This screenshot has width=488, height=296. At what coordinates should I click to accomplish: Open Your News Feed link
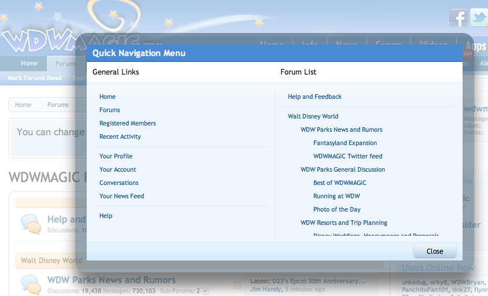coord(121,196)
